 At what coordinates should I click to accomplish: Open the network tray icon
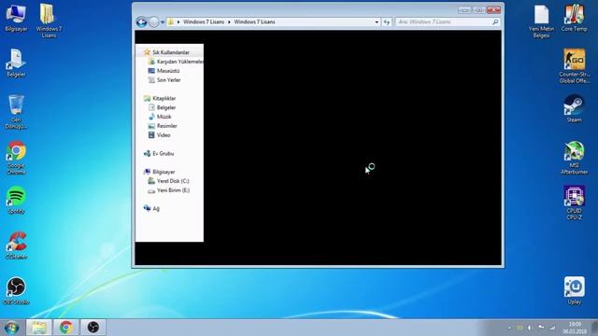click(x=552, y=328)
